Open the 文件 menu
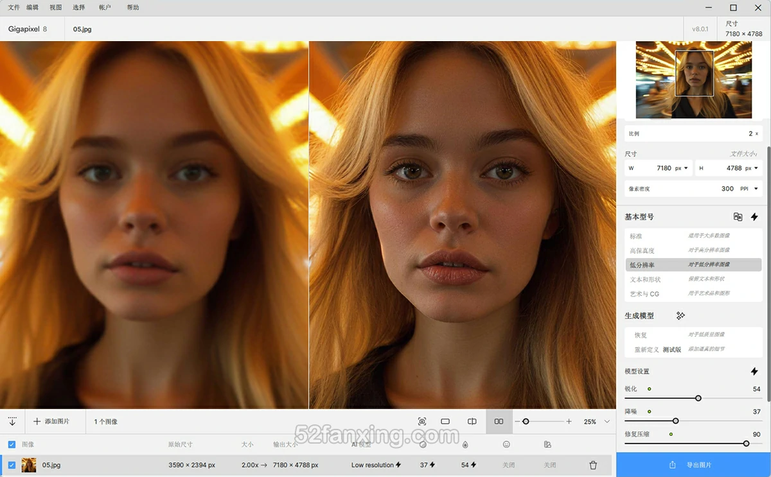 13,8
